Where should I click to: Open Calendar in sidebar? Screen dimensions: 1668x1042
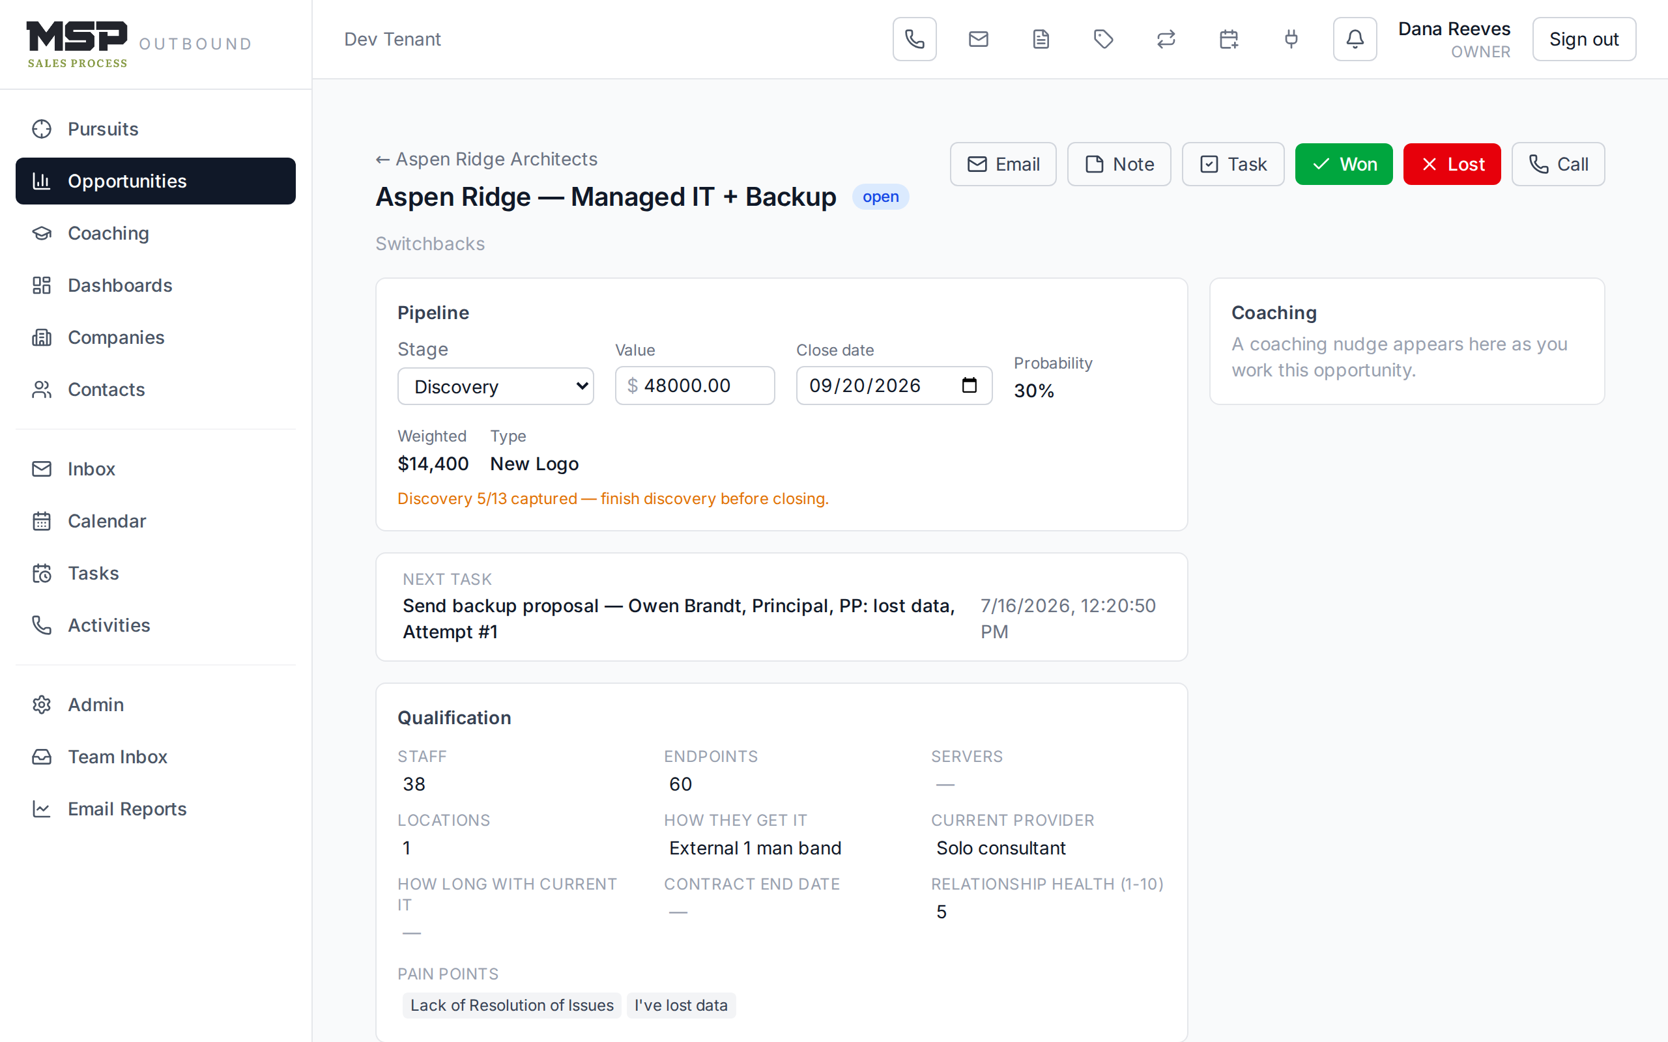(156, 521)
